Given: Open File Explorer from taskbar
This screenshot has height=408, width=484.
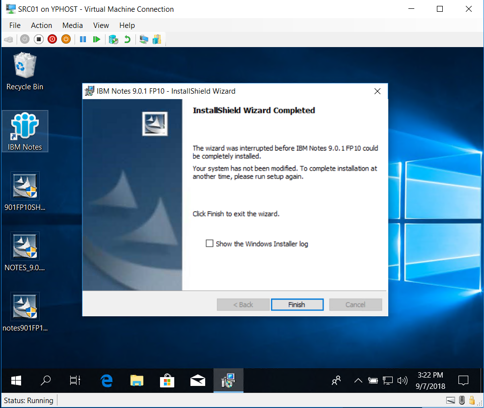Looking at the screenshot, I should tap(137, 381).
